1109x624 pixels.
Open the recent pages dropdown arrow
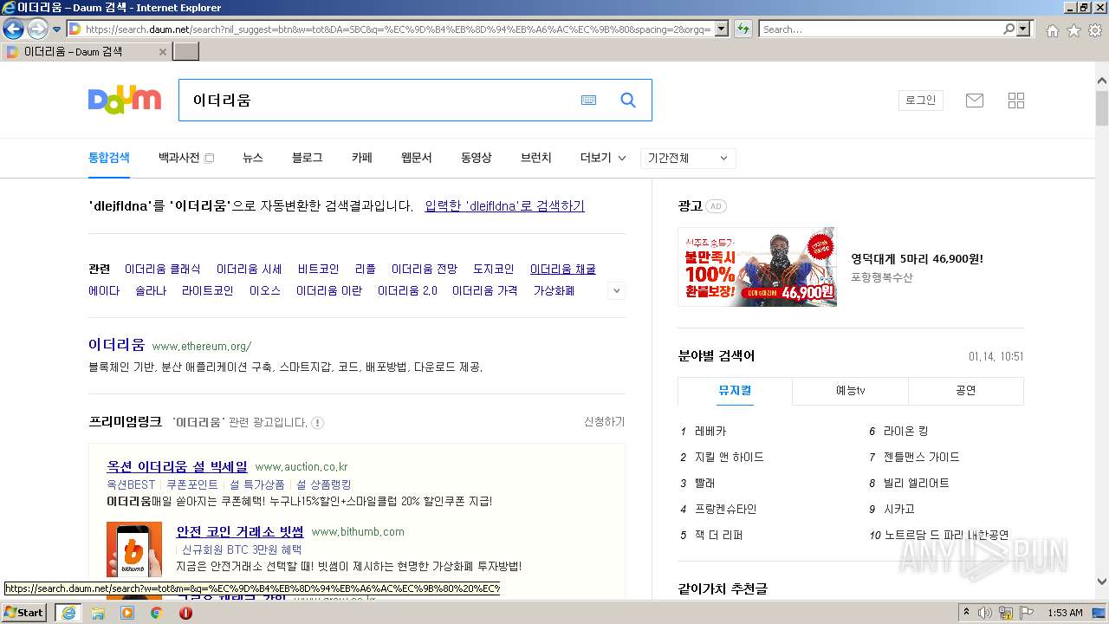(x=56, y=29)
